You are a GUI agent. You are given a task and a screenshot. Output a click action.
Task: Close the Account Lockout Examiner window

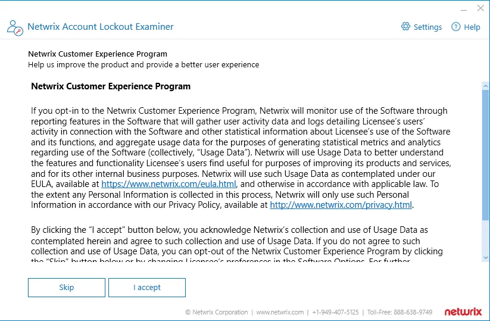point(480,8)
